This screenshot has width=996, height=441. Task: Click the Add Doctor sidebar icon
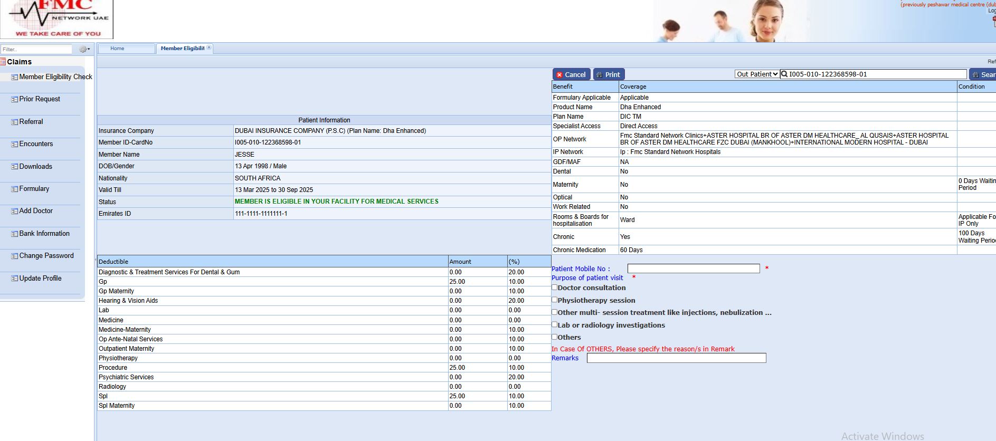coord(14,211)
